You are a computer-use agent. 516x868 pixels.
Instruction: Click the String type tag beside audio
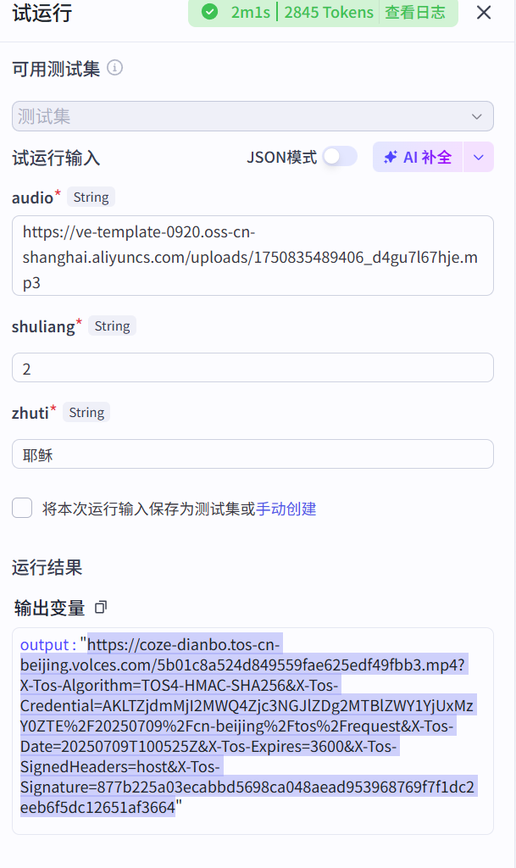click(91, 197)
